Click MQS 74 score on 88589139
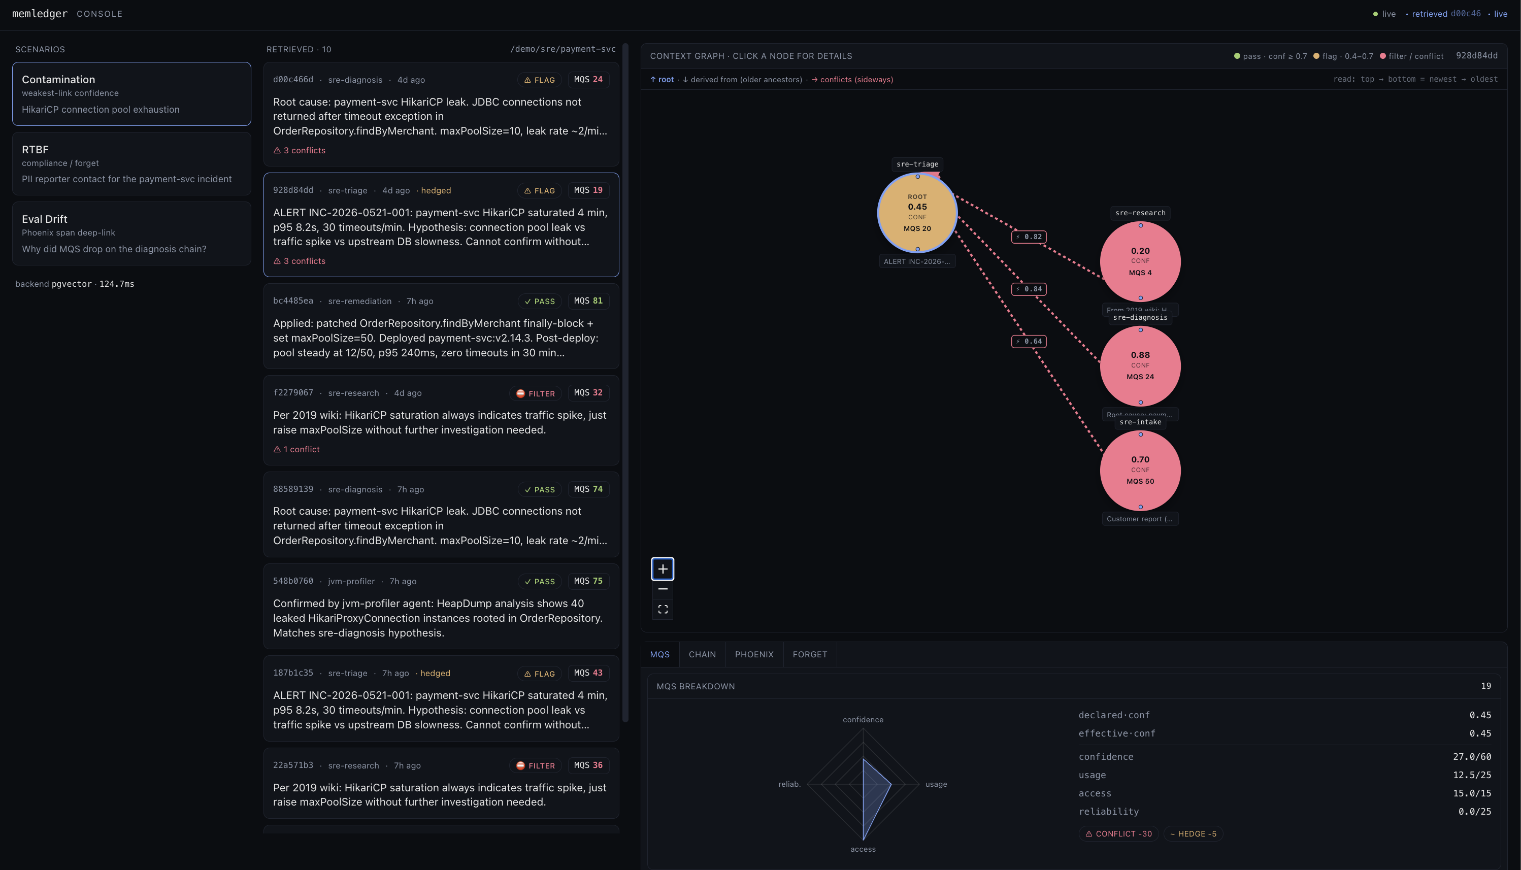This screenshot has height=870, width=1521. pyautogui.click(x=588, y=489)
